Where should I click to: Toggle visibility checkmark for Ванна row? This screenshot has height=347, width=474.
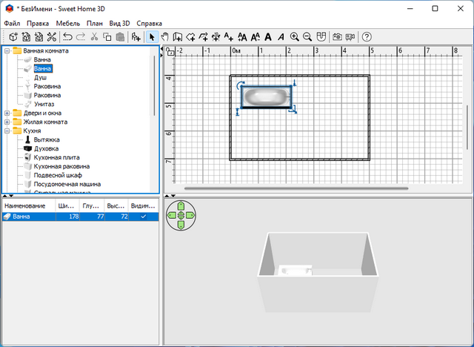(x=144, y=217)
